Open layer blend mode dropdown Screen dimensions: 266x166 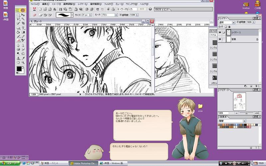(233, 22)
